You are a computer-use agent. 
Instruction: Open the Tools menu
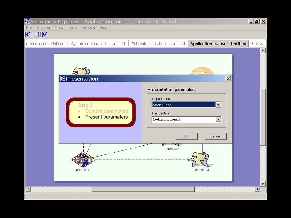coord(72,28)
